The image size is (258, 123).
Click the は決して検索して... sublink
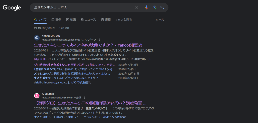pos(57,117)
